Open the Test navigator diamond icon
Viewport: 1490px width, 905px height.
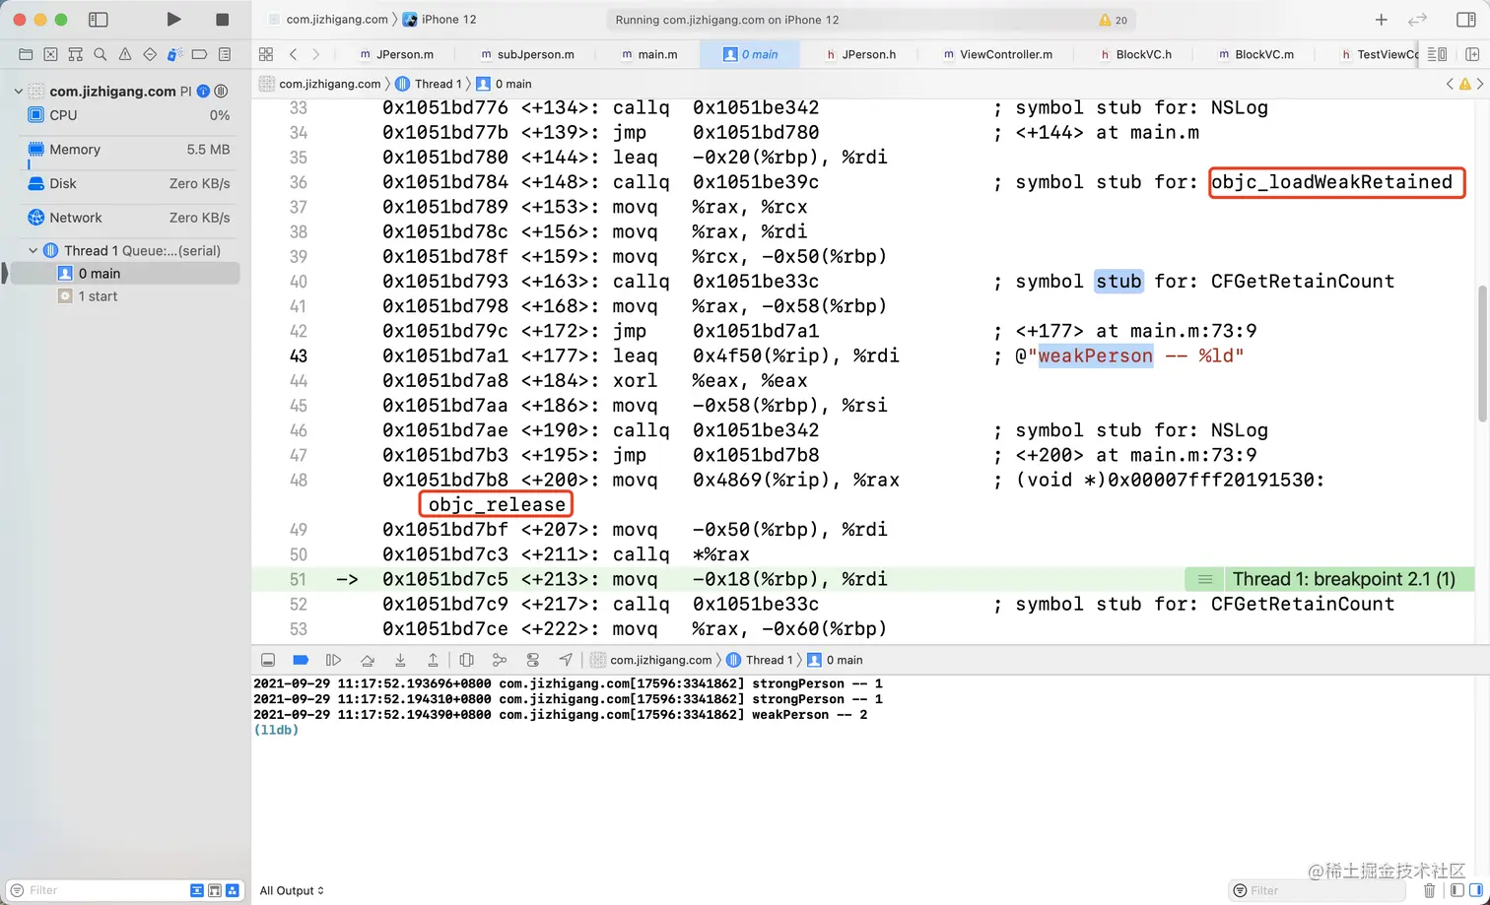150,54
